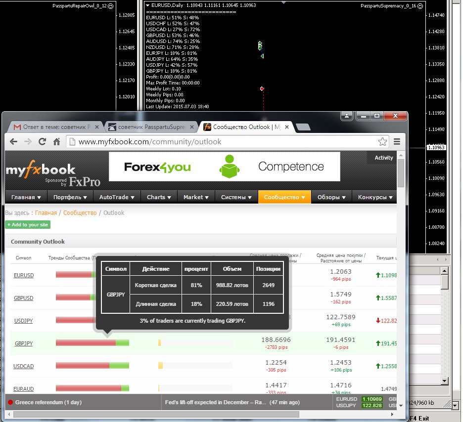This screenshot has height=422, width=463.
Task: Click the EURUSD,Daily chart title arrow
Action: pyautogui.click(x=147, y=5)
